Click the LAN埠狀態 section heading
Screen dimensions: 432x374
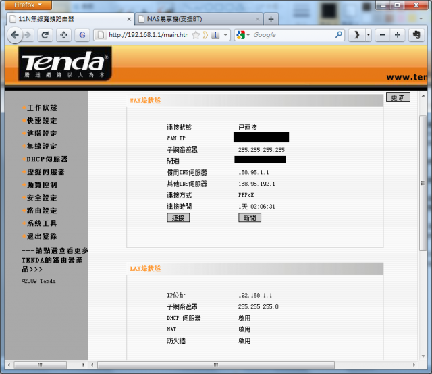tap(145, 269)
